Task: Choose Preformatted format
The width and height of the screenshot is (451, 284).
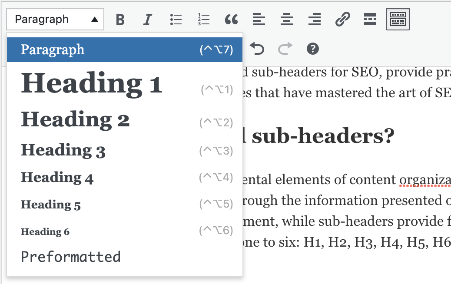Action: pos(125,257)
